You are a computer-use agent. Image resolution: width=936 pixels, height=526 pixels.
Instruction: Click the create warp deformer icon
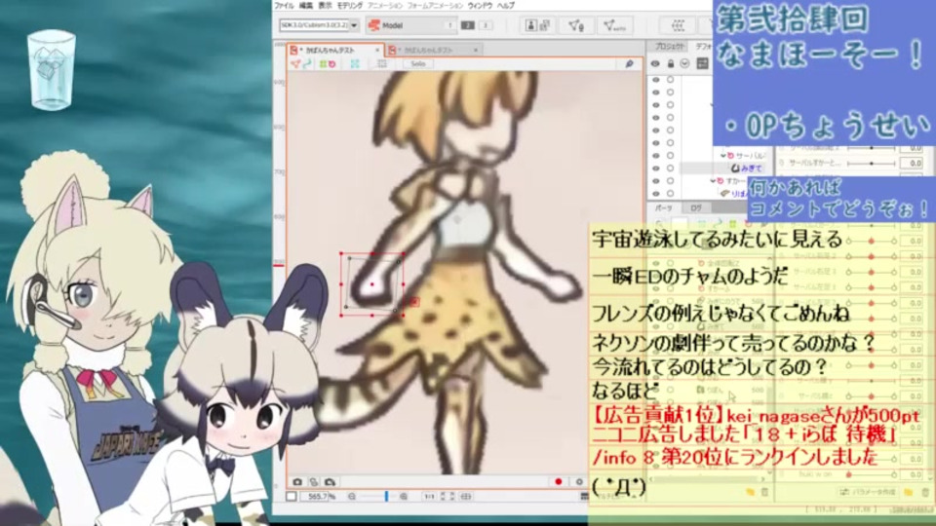tap(679, 25)
